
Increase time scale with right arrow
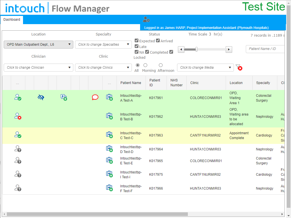(x=229, y=49)
